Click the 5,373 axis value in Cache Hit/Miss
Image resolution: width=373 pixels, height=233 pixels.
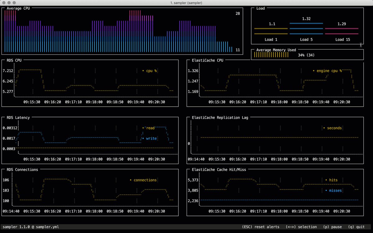coord(193,180)
